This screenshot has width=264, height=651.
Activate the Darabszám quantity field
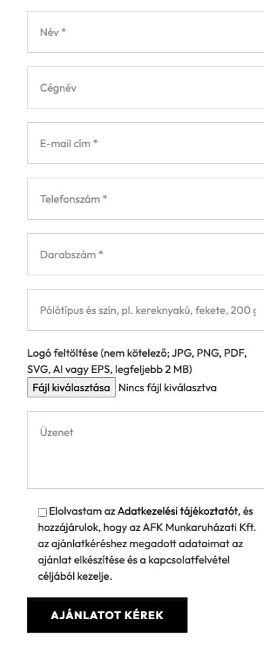[146, 254]
